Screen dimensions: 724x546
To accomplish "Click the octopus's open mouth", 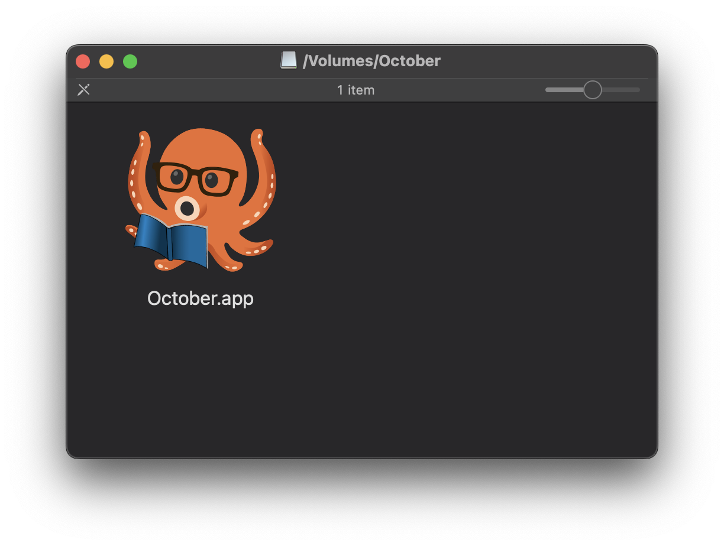I will point(187,208).
